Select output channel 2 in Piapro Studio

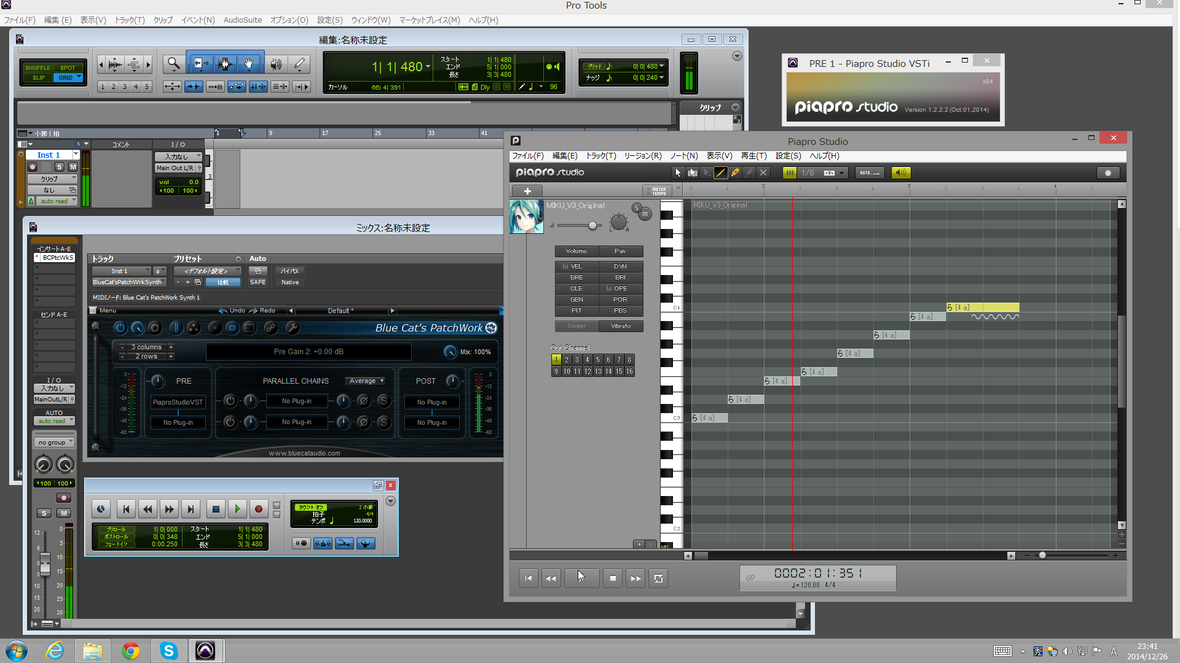[567, 360]
